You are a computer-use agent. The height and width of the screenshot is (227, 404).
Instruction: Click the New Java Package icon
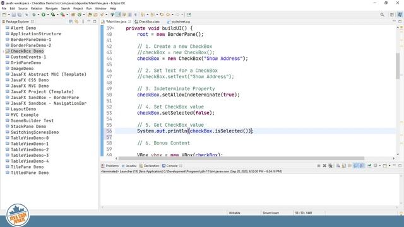click(x=73, y=15)
